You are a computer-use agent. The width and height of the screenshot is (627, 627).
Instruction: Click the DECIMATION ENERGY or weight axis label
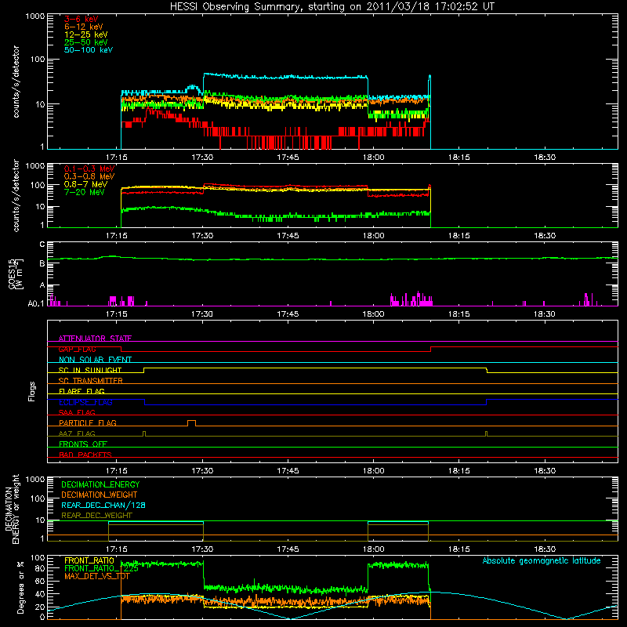(12, 509)
